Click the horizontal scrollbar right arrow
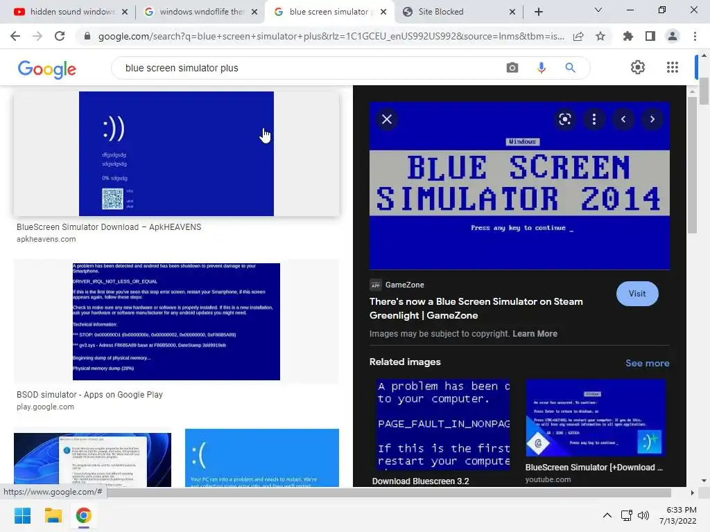 (x=692, y=493)
